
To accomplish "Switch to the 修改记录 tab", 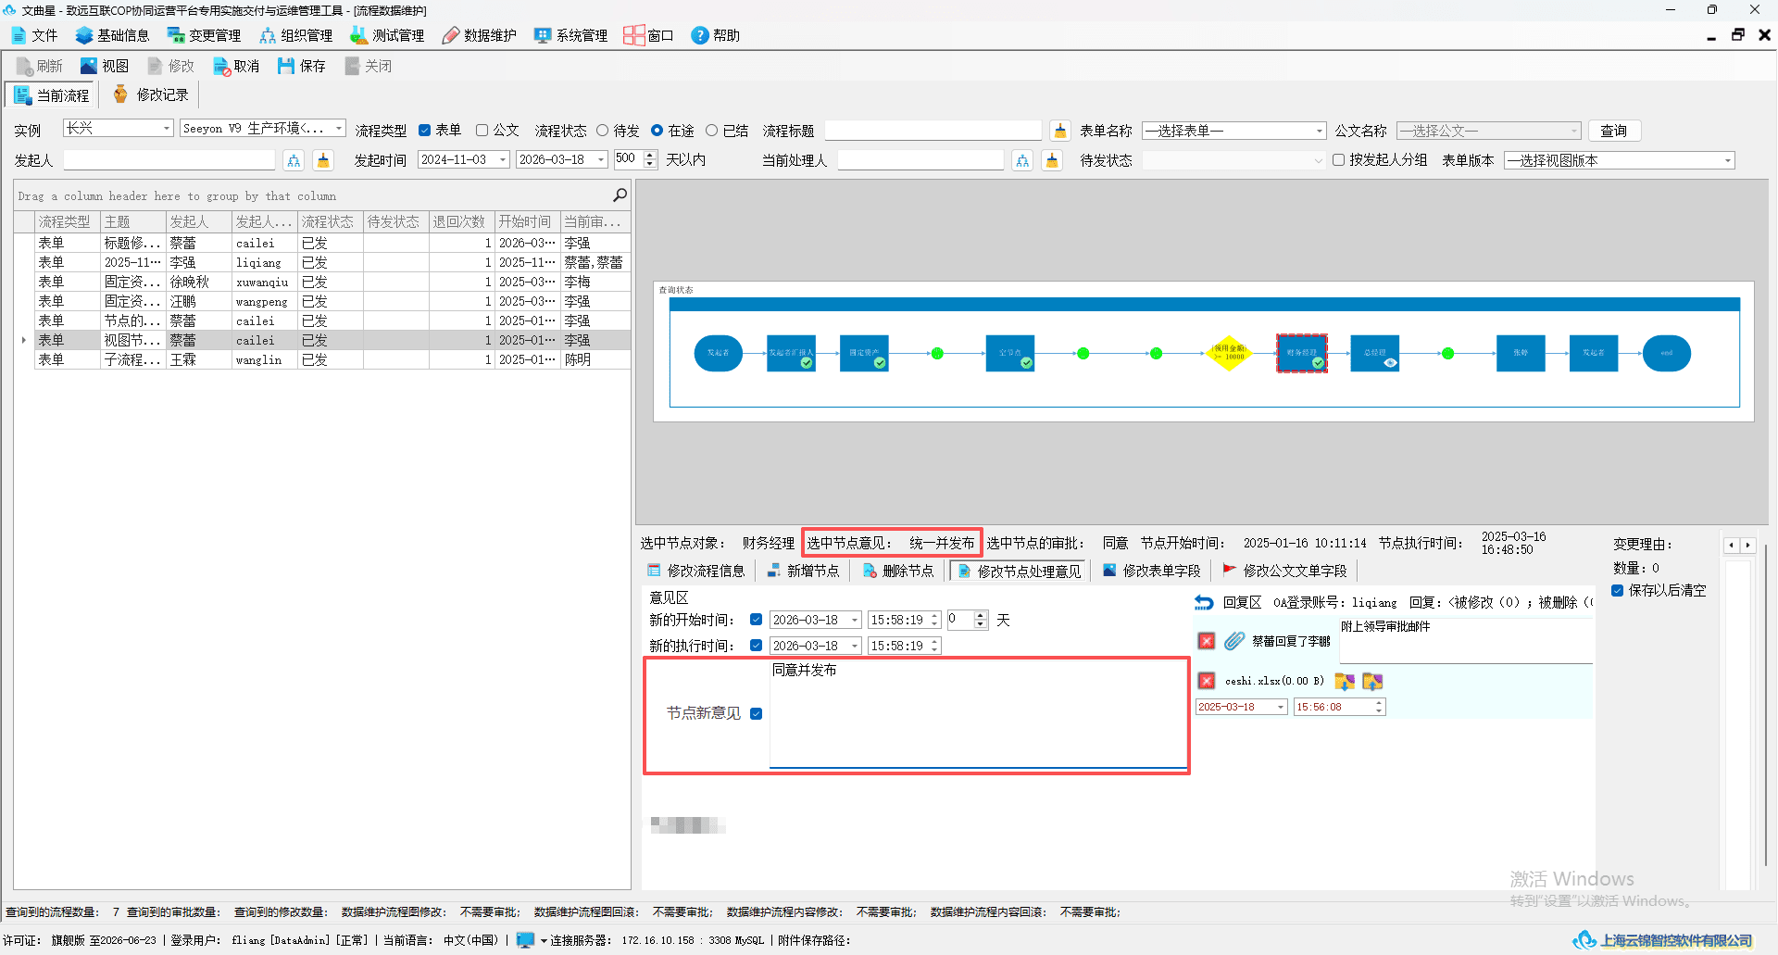I will (151, 94).
